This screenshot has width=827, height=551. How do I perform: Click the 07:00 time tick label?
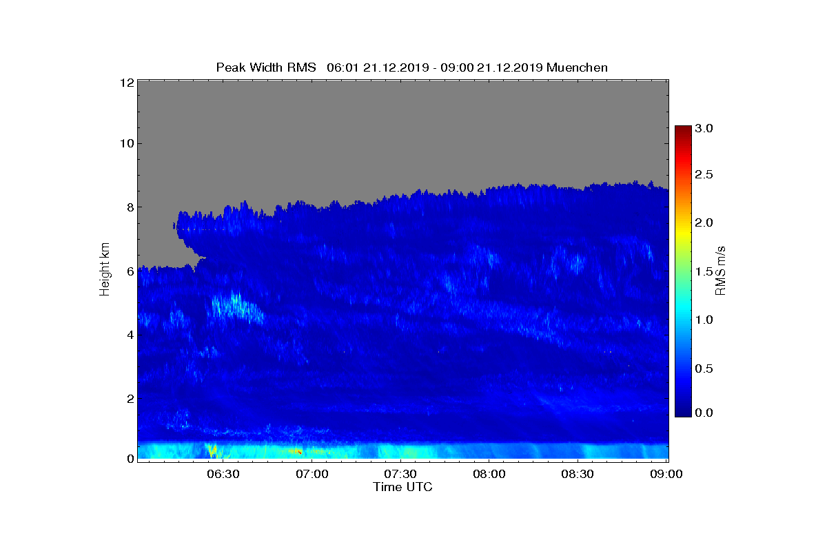tap(312, 475)
